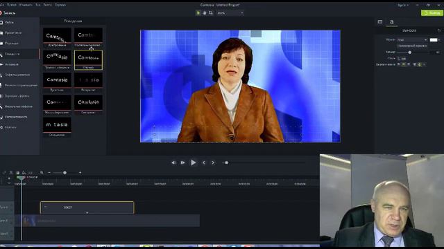Expand the font color dropdown arrow
Screen dimensions: 444x249
(439, 40)
